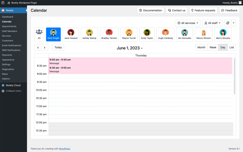Open Staff Members page
Image resolution: width=243 pixels, height=152 pixels.
click(x=10, y=31)
